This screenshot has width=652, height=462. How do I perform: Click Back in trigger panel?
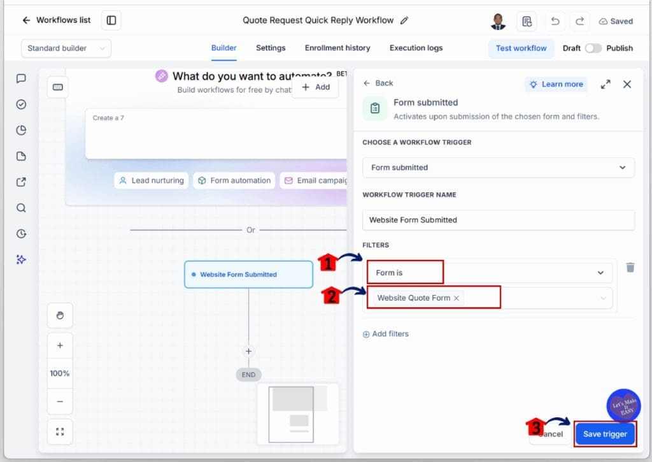[x=378, y=83]
